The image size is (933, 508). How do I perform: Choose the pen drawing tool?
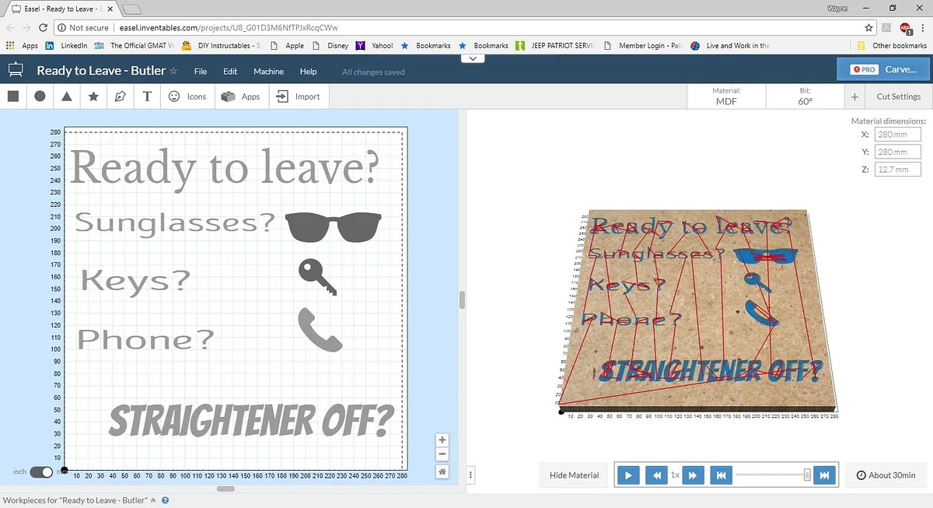point(120,96)
